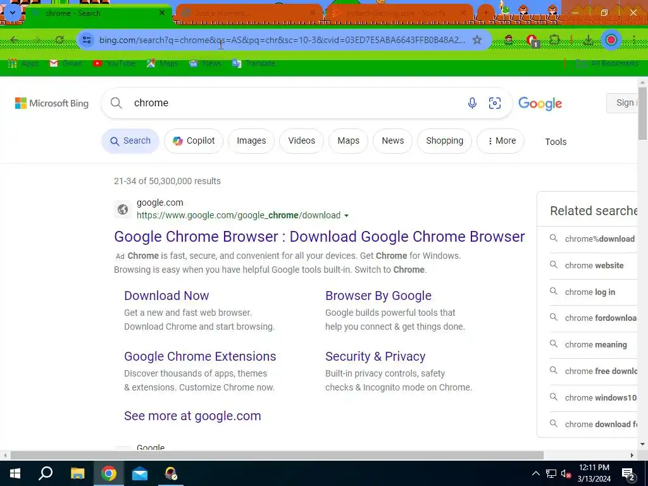Viewport: 648px width, 486px height.
Task: Open the Mario extension icon
Action: [x=509, y=40]
